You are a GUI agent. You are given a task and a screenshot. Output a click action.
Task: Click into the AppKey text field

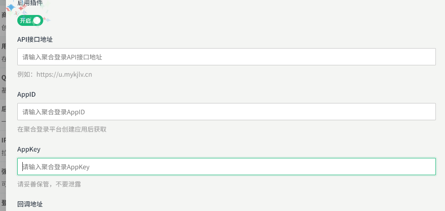[x=226, y=167]
